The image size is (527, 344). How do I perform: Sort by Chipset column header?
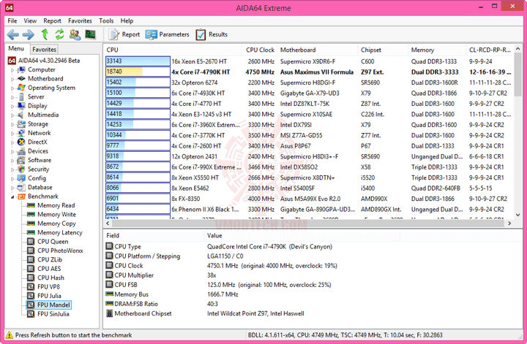click(383, 50)
